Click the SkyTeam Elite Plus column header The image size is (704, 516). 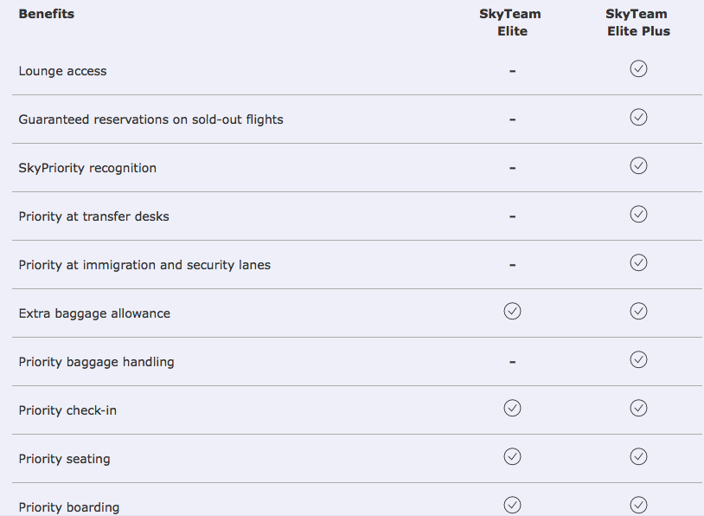[638, 23]
